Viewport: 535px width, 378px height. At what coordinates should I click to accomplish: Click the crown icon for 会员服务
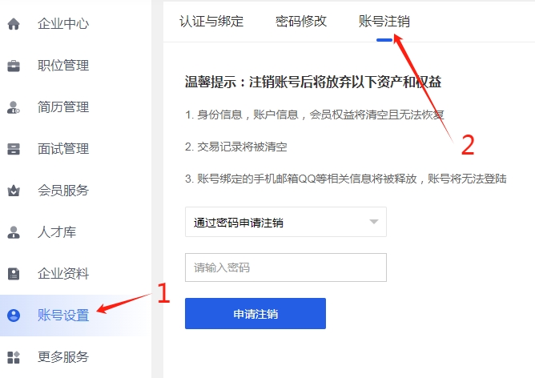(14, 191)
